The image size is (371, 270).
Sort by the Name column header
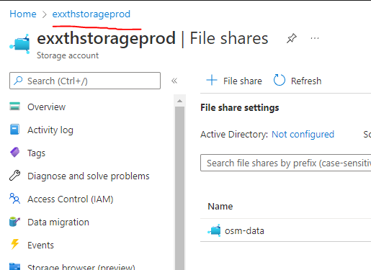220,206
